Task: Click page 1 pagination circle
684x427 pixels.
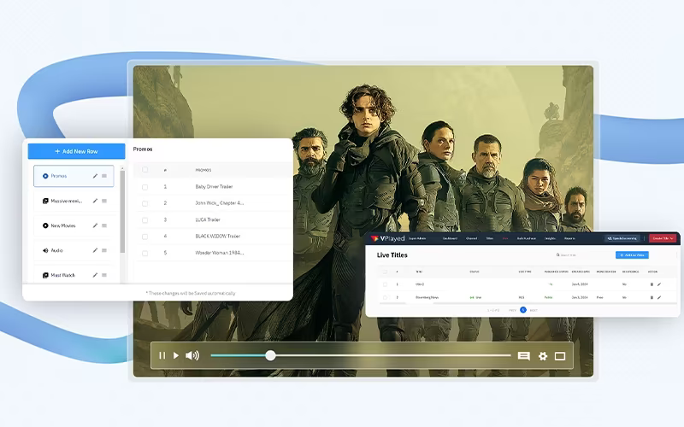Action: (x=523, y=310)
